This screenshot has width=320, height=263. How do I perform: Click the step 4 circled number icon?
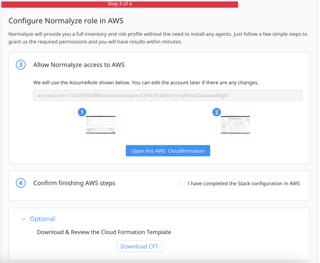tap(21, 183)
